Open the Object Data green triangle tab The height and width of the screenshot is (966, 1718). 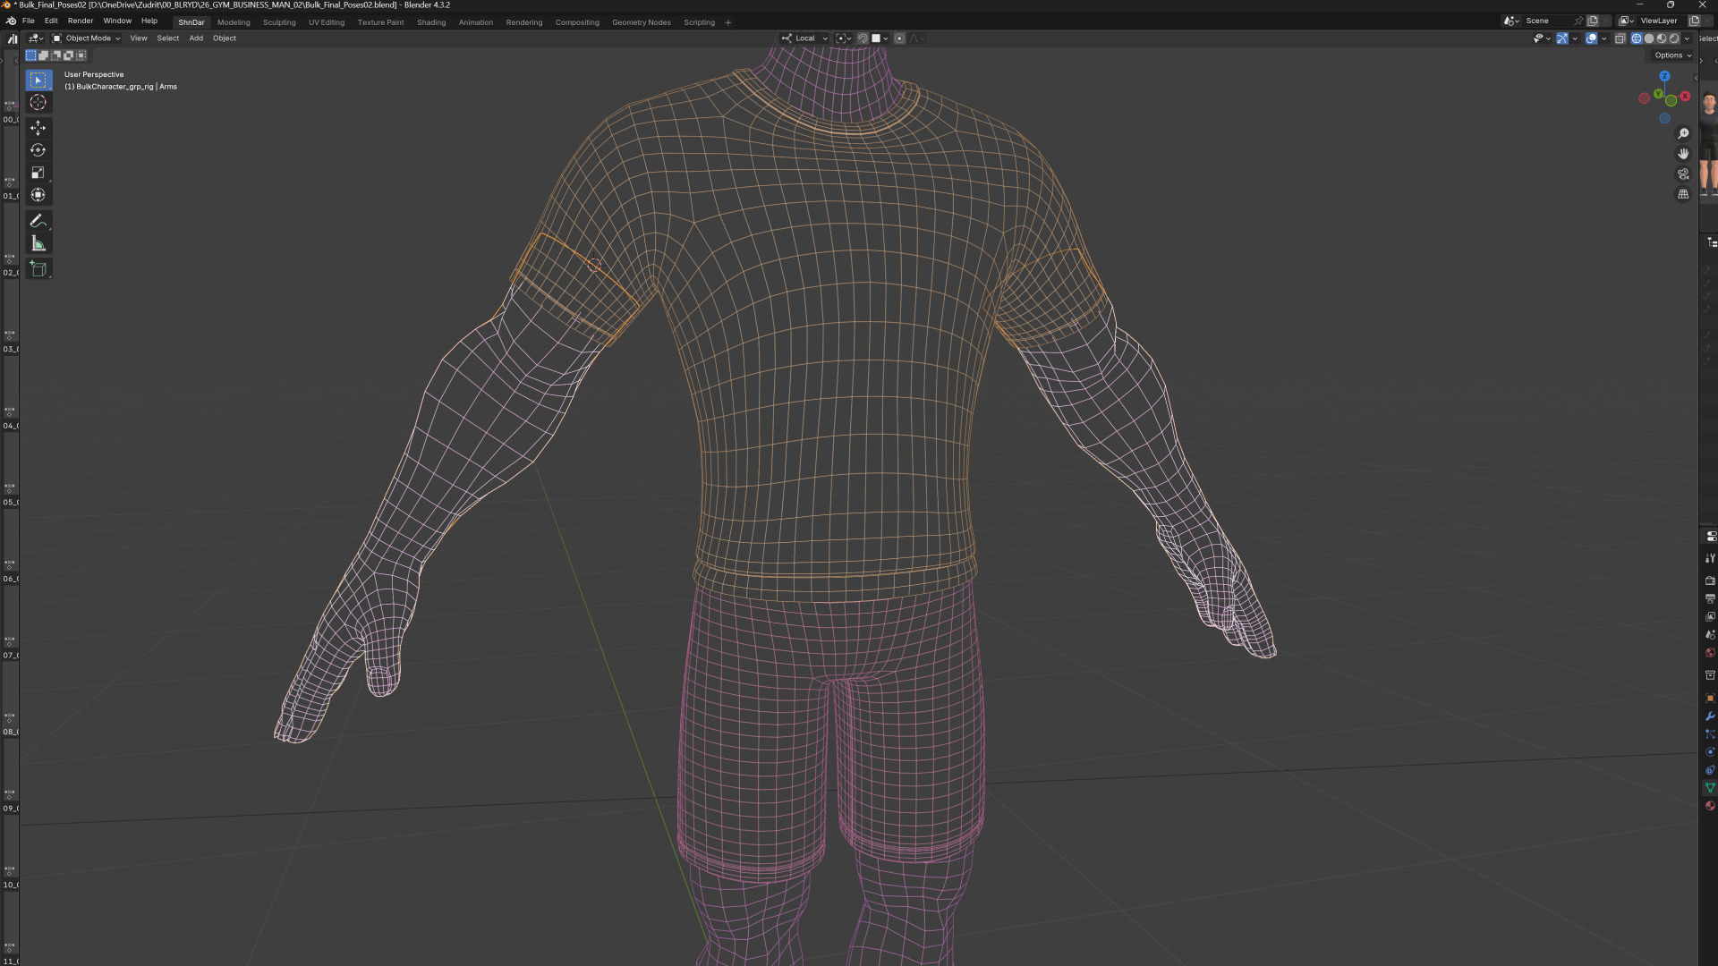click(1710, 788)
